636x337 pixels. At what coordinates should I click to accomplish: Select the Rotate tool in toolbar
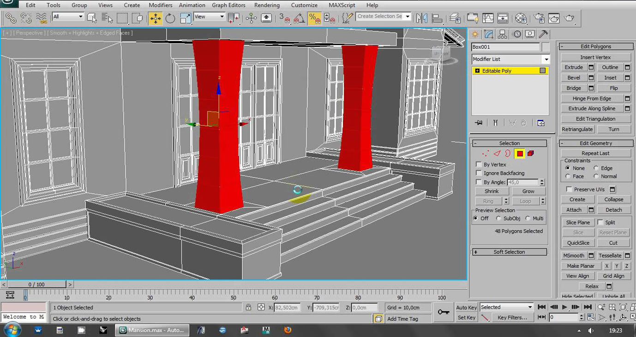coord(170,18)
